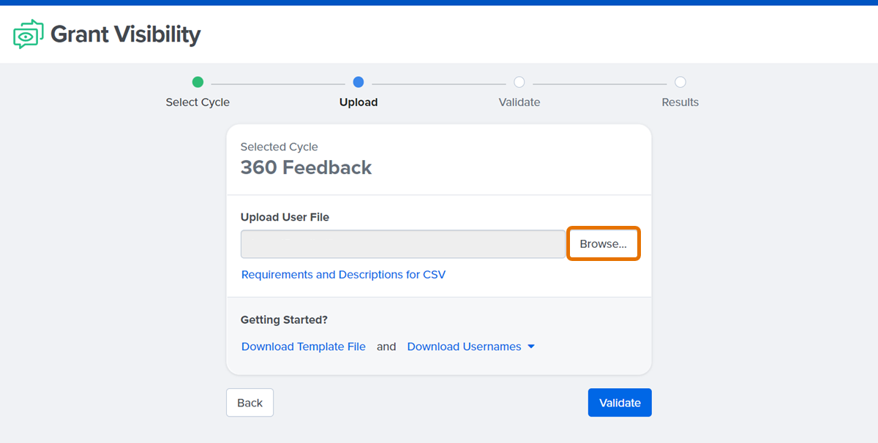Click the Grant Visibility eye logo icon
The width and height of the screenshot is (878, 443).
(29, 34)
